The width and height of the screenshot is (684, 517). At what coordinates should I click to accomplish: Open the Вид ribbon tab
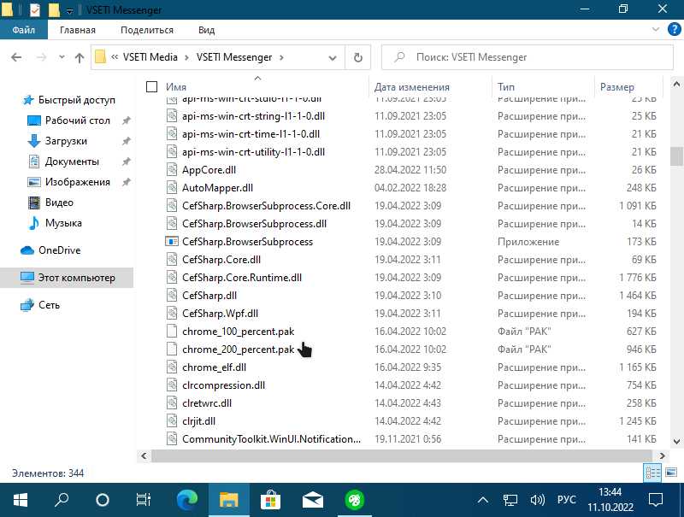206,30
